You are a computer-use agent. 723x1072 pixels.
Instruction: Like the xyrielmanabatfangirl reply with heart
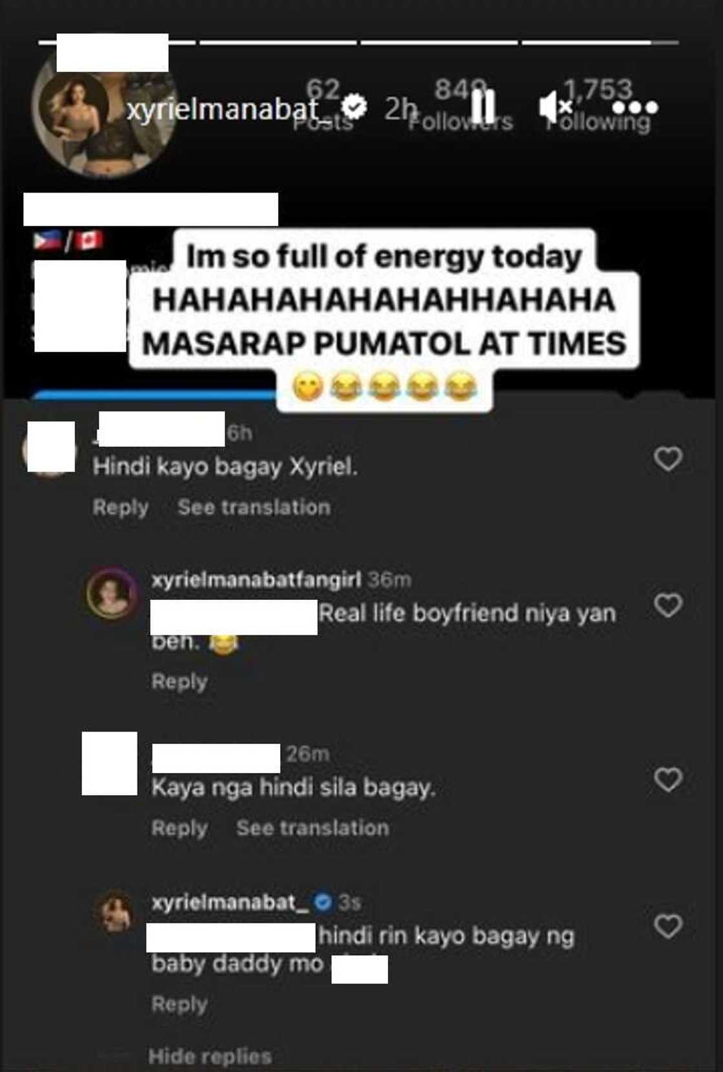pyautogui.click(x=668, y=605)
